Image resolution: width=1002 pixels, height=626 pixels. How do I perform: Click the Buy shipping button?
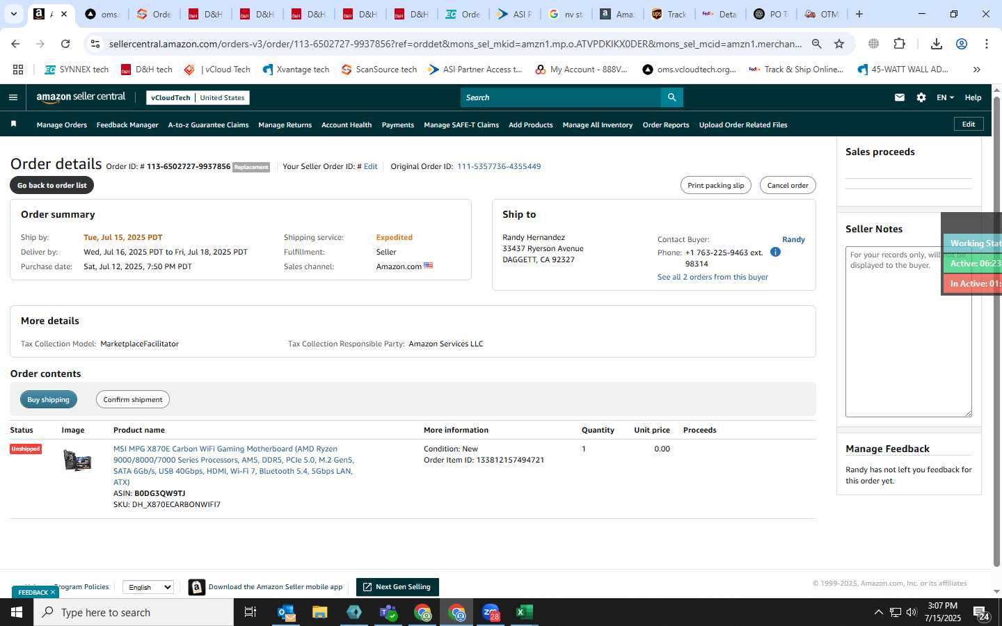[x=49, y=399]
